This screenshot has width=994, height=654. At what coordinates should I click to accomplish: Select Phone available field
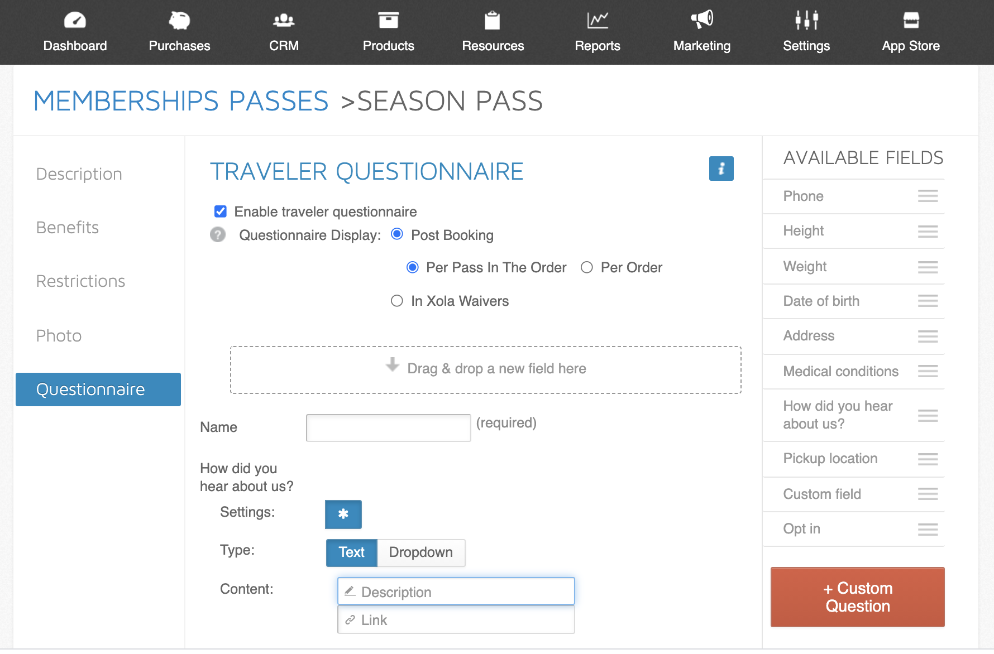coord(854,196)
